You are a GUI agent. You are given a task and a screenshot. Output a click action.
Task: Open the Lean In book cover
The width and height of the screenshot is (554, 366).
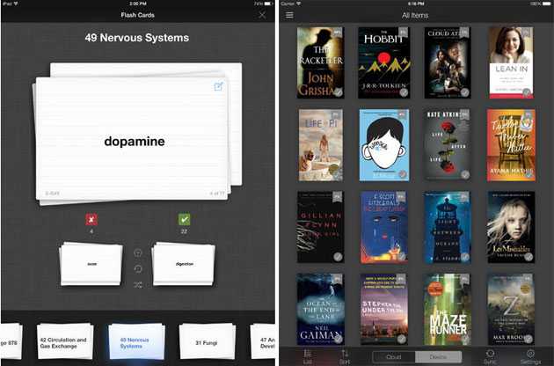point(511,62)
